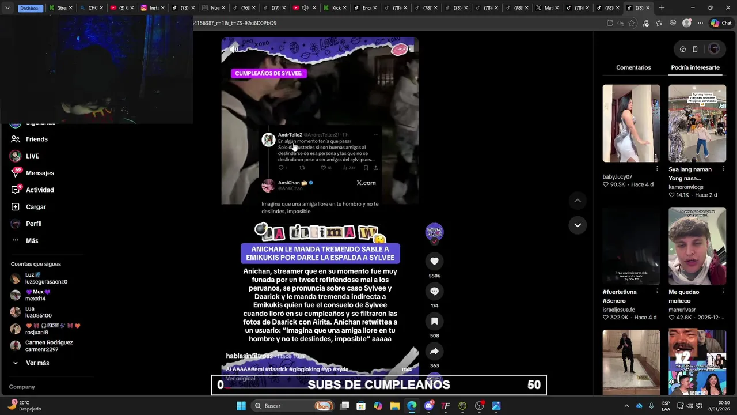Open options dots for Me quedao moñeco
The height and width of the screenshot is (415, 737).
(x=723, y=292)
